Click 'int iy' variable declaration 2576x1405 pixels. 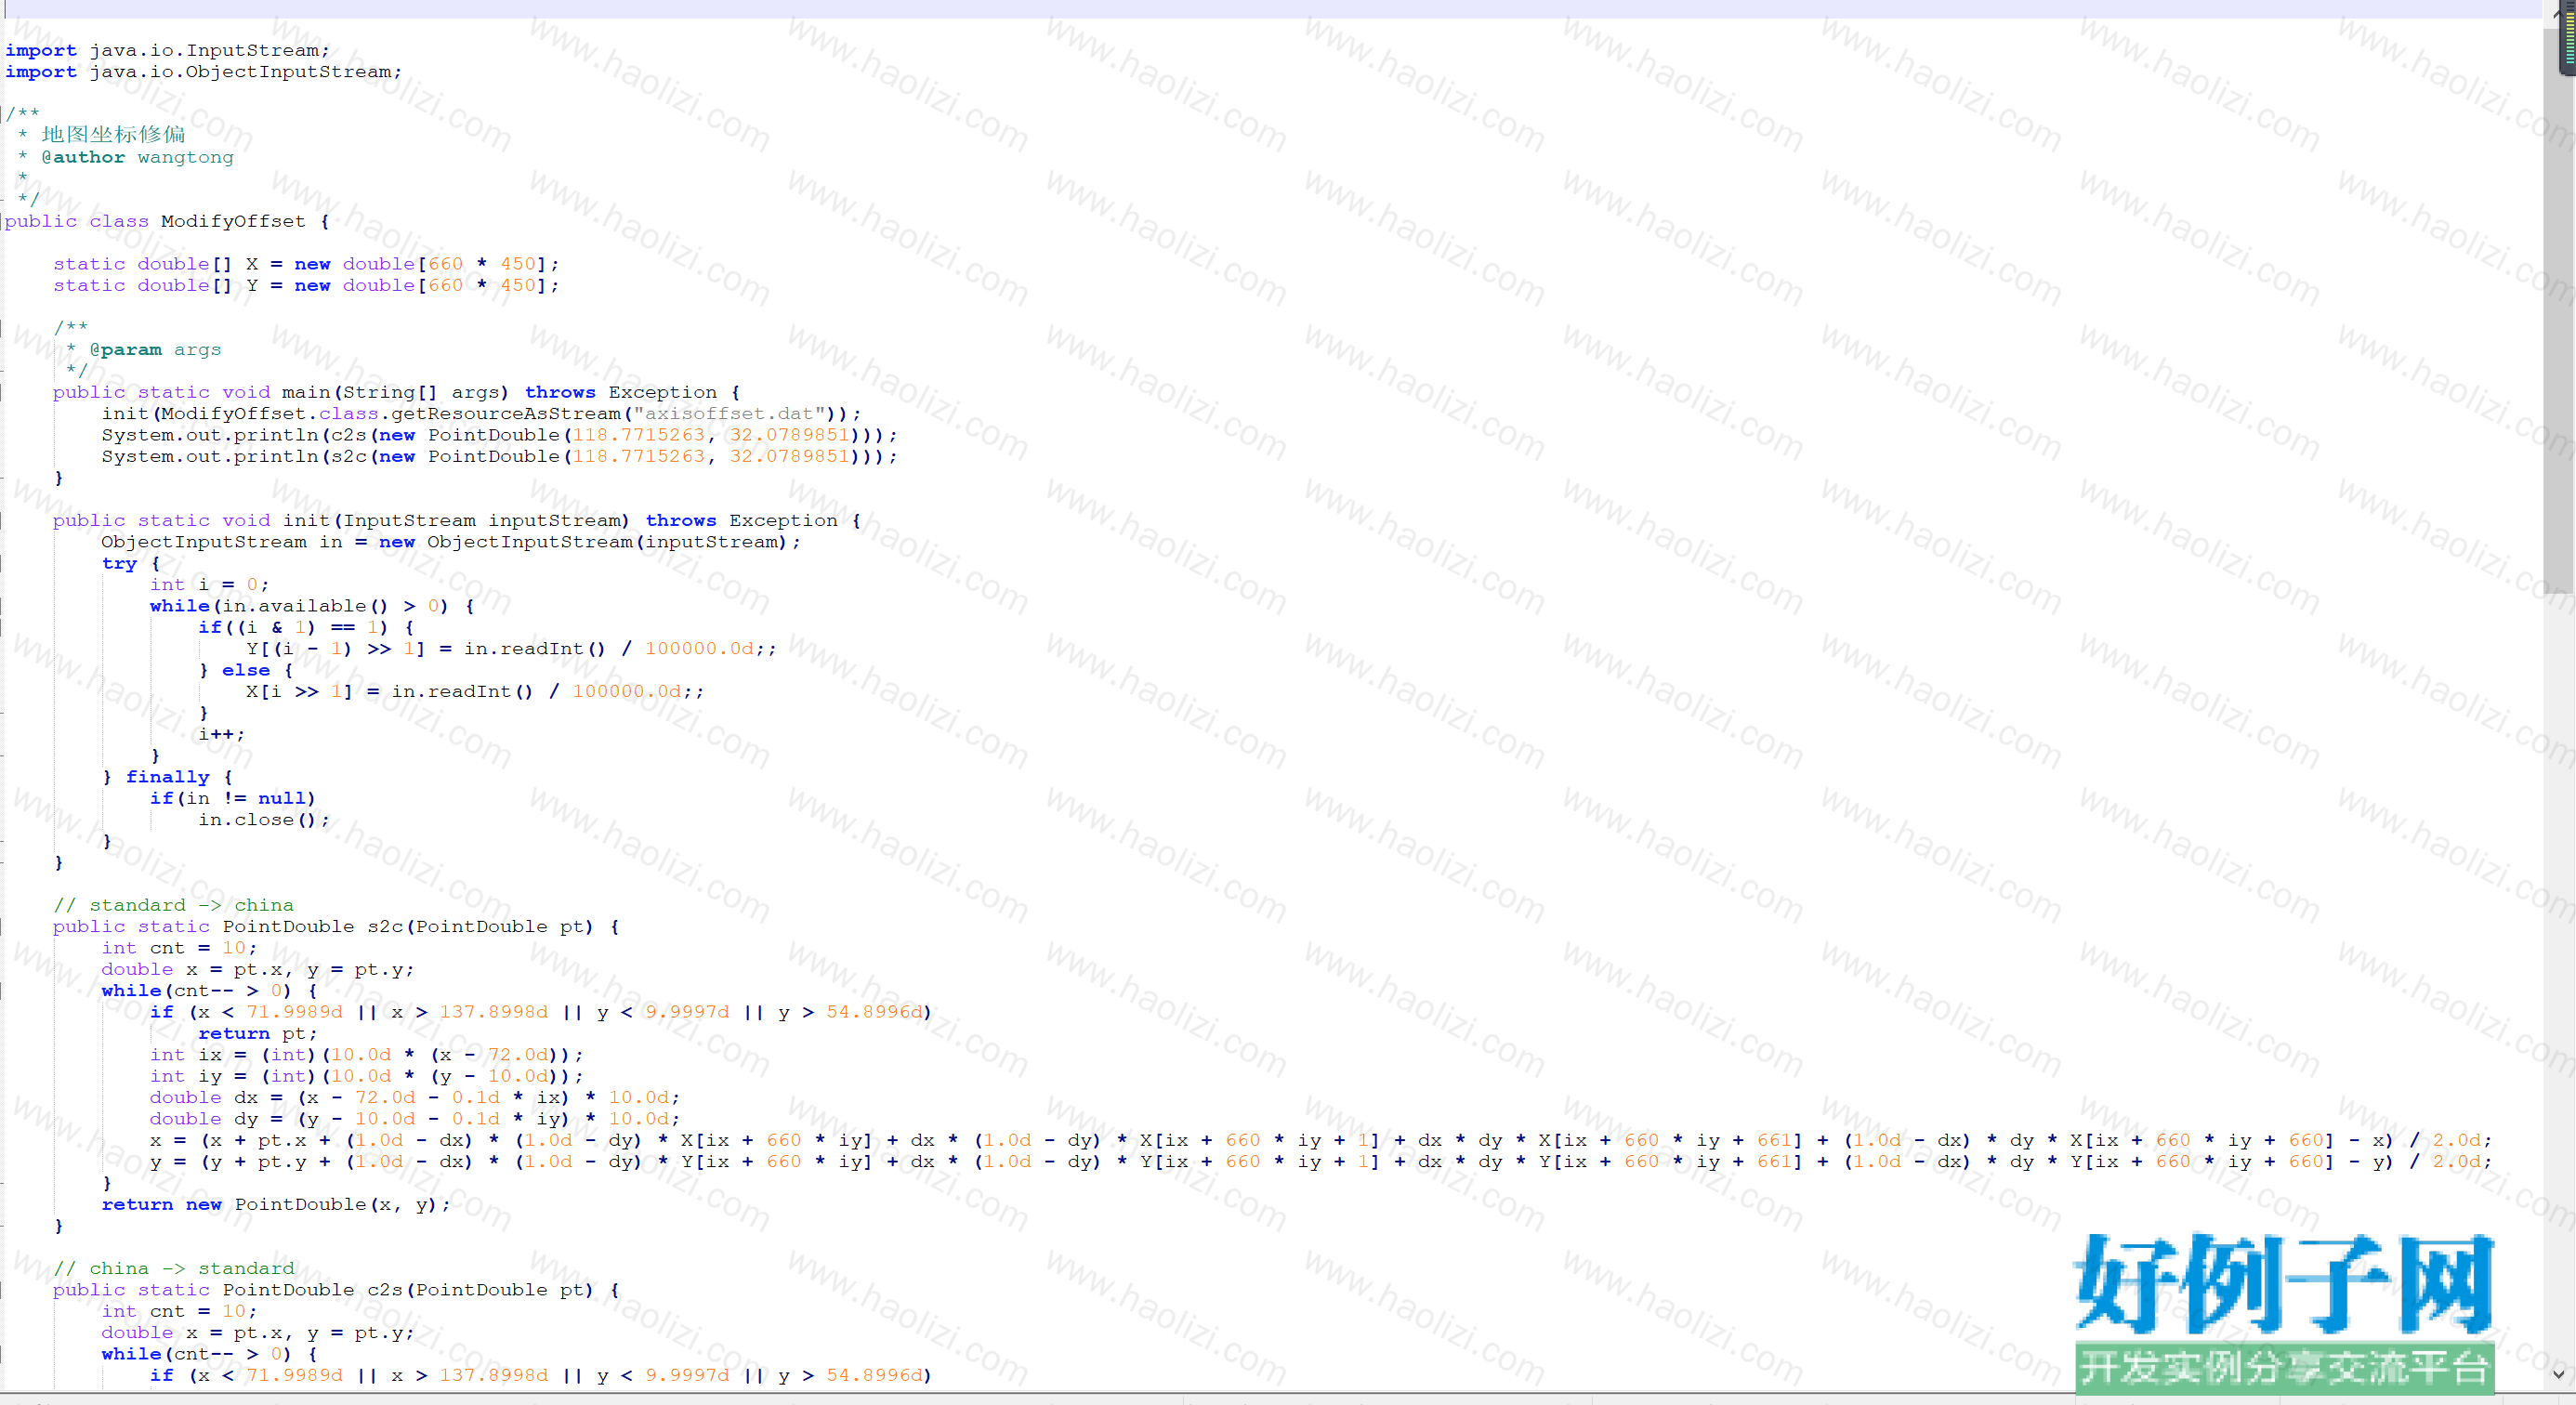(186, 1076)
